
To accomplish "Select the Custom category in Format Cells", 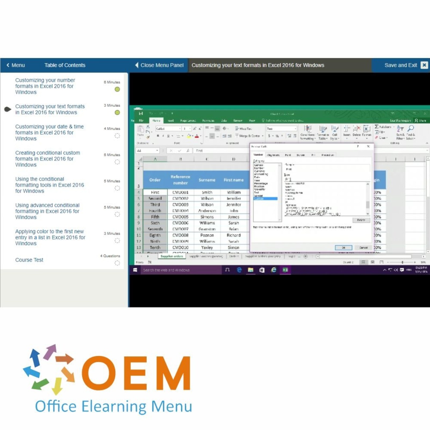I will 266,199.
